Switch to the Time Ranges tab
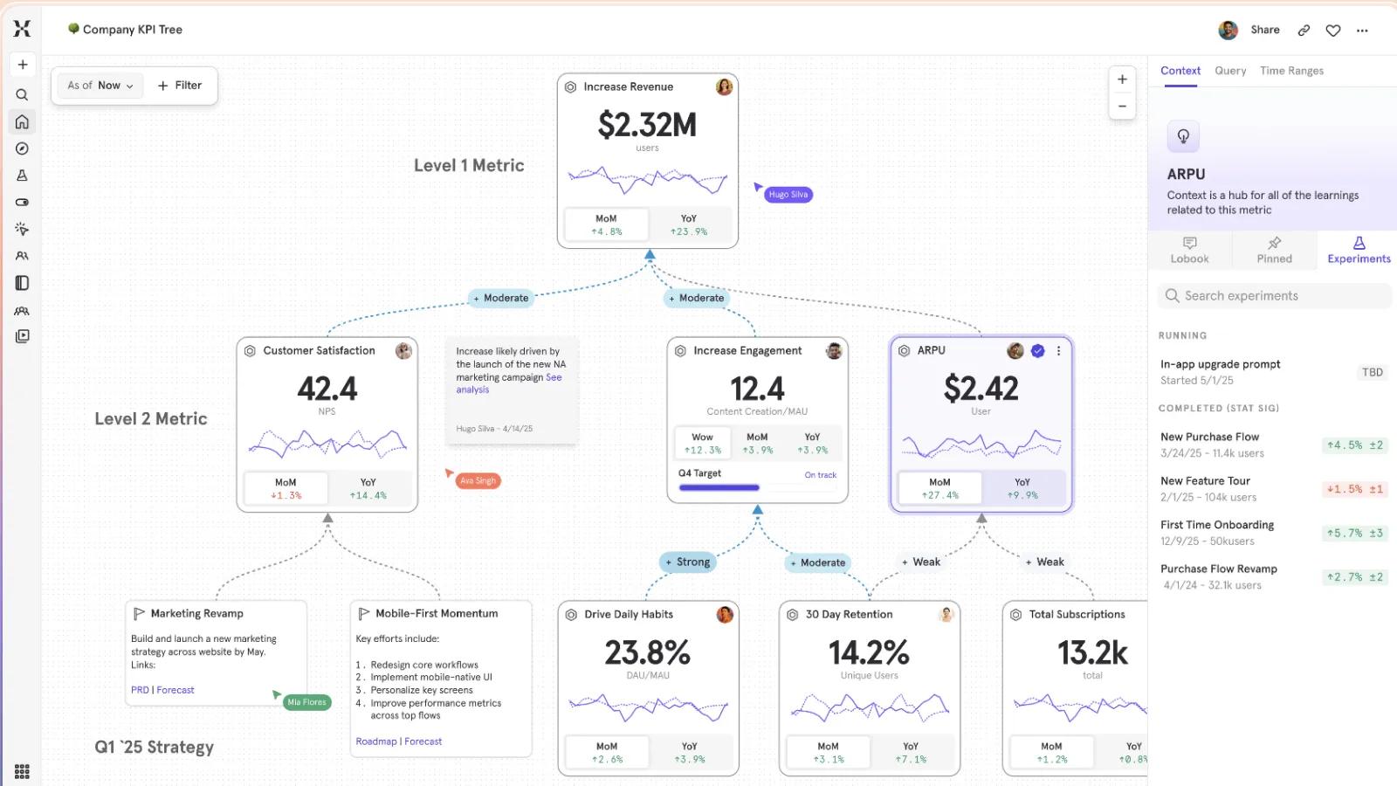 1291,71
